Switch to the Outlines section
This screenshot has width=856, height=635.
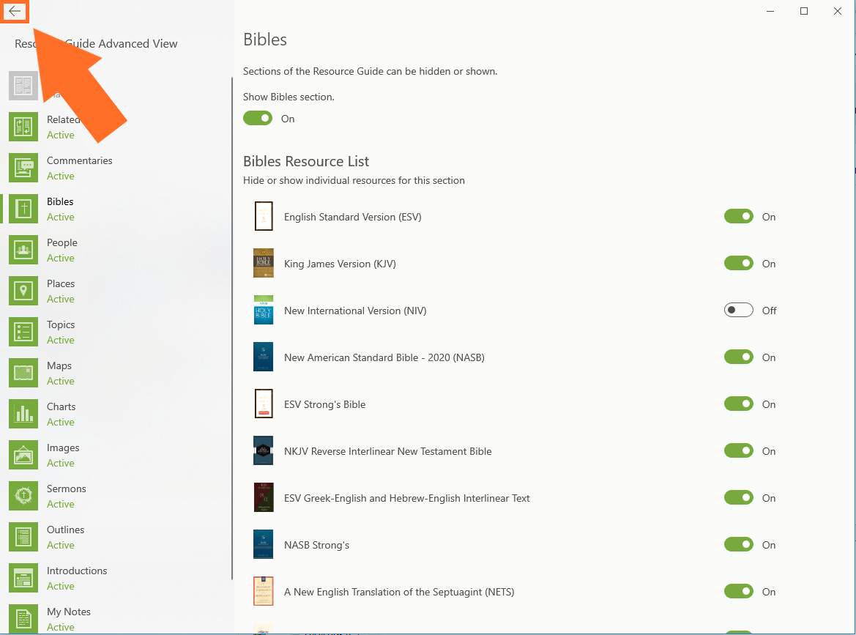point(65,530)
